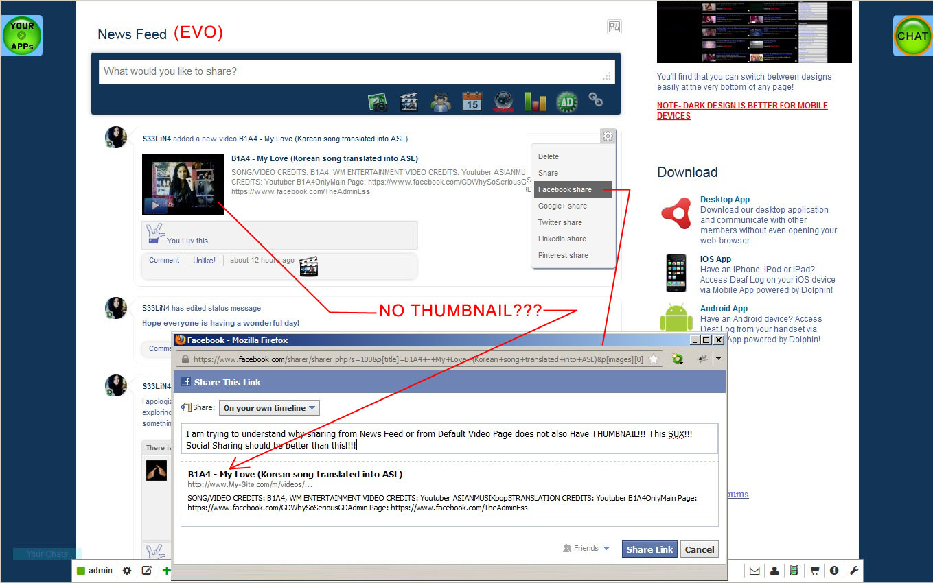Click the Share Link button

click(649, 549)
